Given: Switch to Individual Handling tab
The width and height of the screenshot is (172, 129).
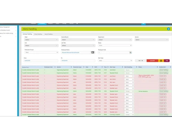Looking at the screenshot, I should 27,34.
